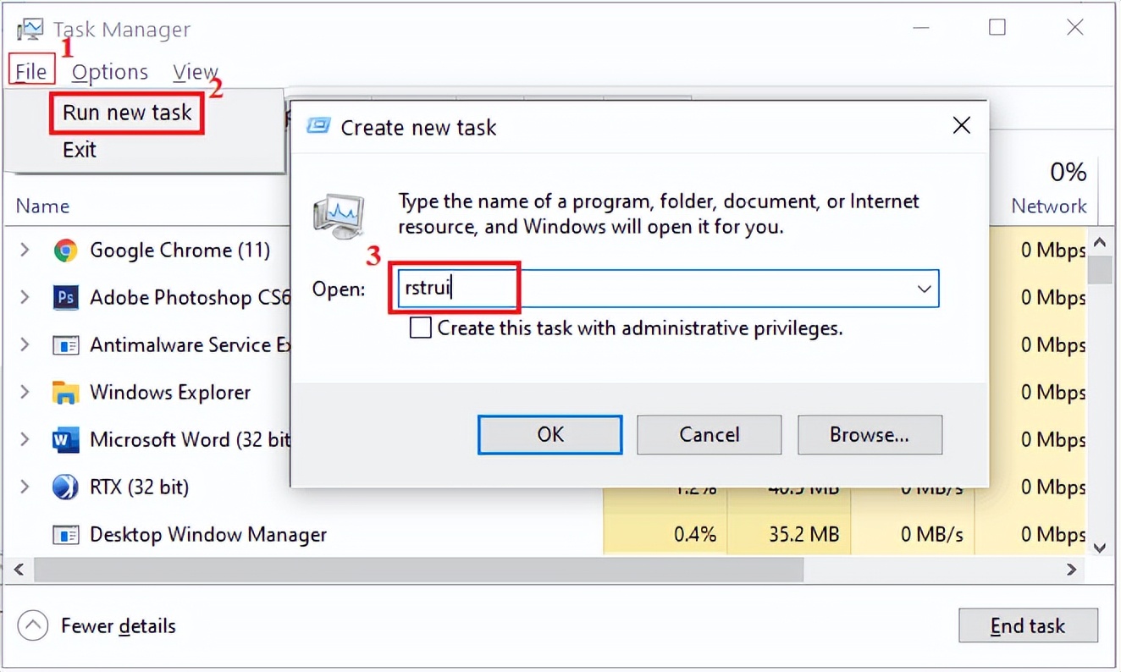
Task: Expand the Microsoft Word process group
Action: [25, 440]
